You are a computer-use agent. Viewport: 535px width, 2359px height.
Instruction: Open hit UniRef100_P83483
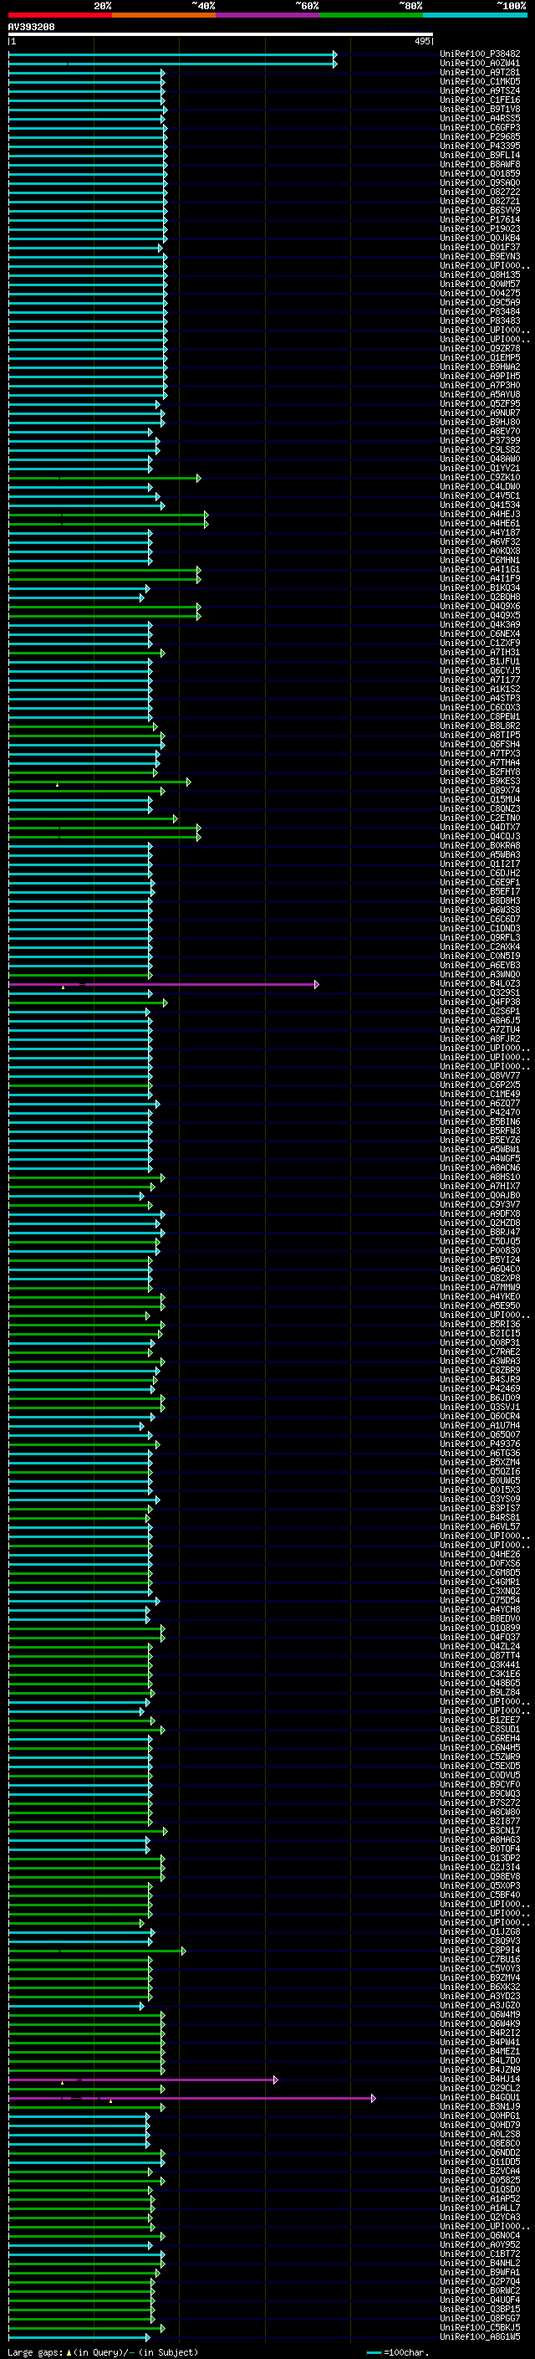[x=480, y=321]
